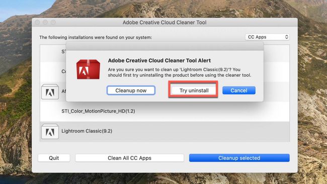327x184 pixels.
Task: Click the window close button
Action: (37, 22)
